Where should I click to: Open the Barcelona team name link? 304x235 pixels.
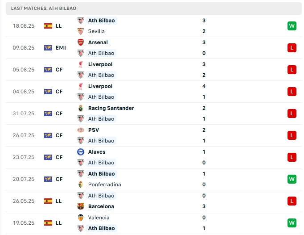tap(101, 206)
